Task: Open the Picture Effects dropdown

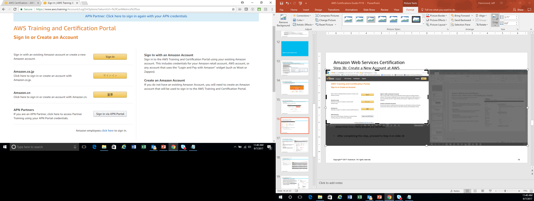Action: pyautogui.click(x=436, y=20)
